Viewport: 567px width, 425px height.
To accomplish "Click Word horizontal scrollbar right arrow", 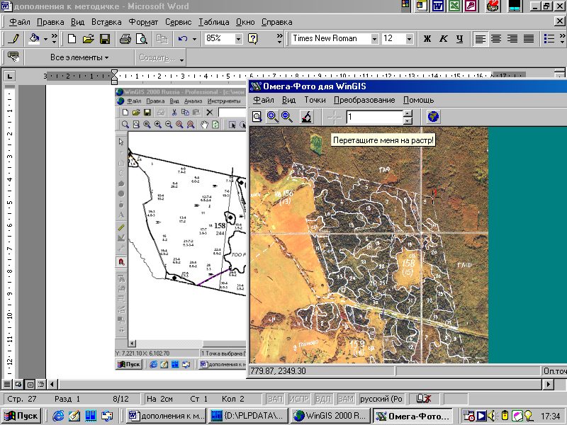I will [549, 384].
